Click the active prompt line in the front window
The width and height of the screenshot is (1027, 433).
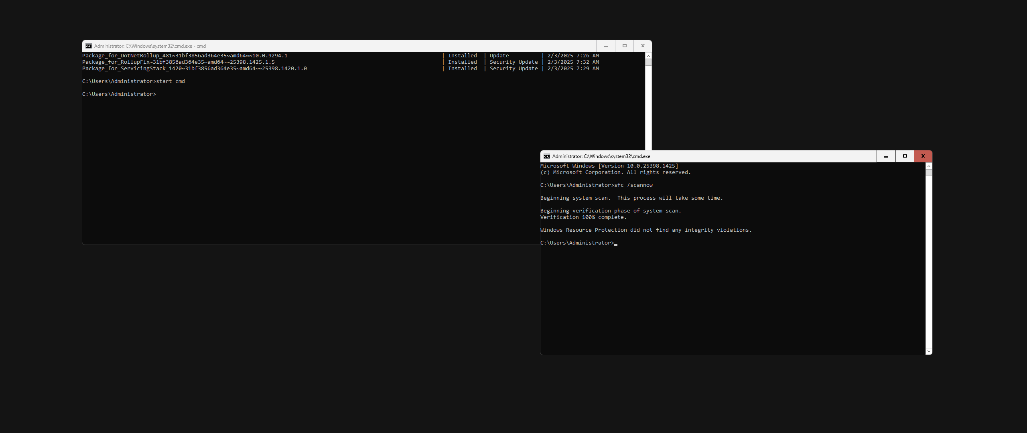pos(577,243)
